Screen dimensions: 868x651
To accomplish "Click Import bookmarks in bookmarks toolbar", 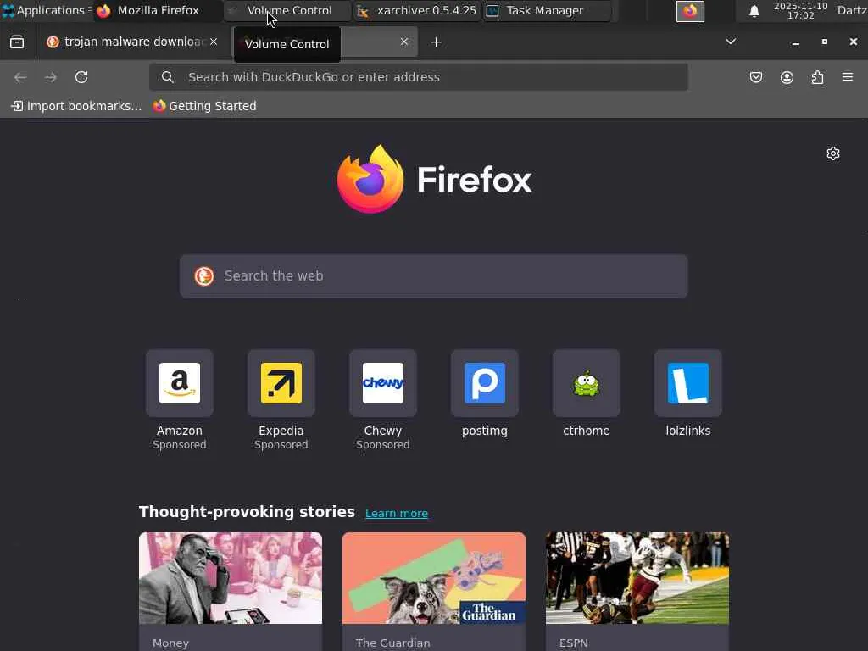I will pos(76,106).
